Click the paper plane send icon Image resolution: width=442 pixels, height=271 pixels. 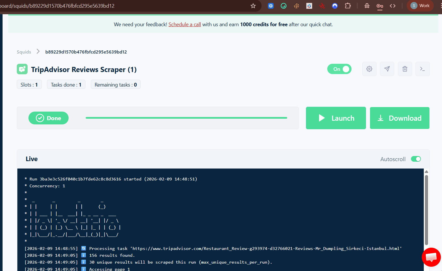[x=387, y=69]
